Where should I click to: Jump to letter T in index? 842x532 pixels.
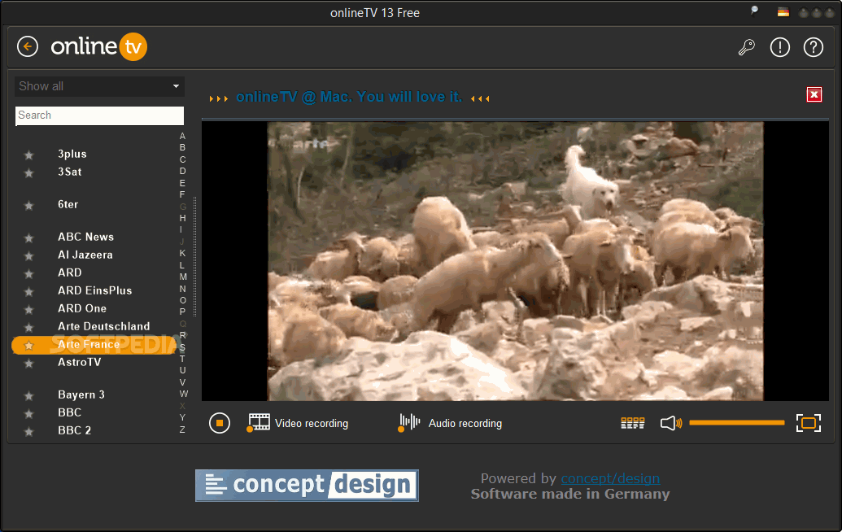[x=182, y=359]
